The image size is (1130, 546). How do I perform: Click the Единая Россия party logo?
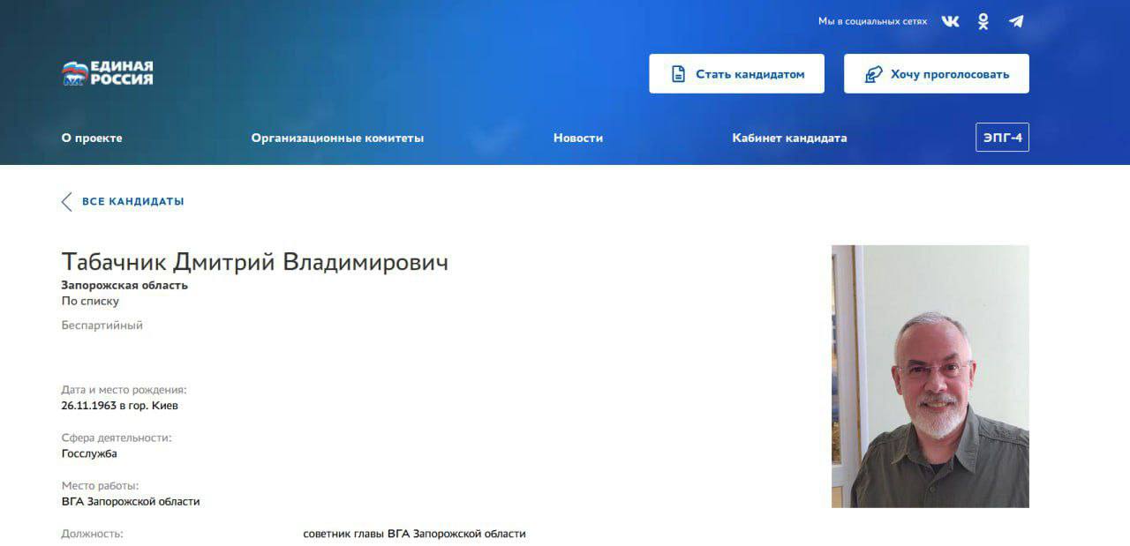click(107, 73)
